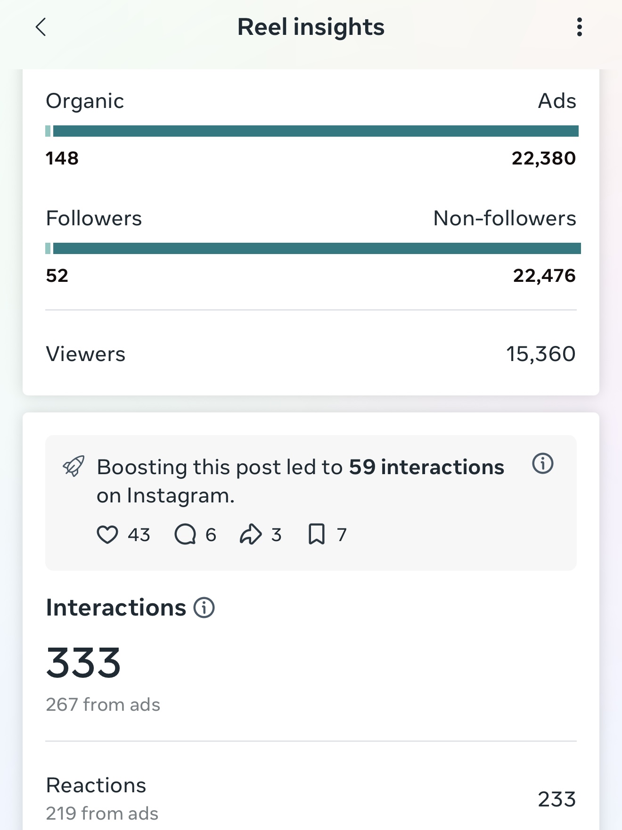Tap the Organic versus Ads bar

312,131
